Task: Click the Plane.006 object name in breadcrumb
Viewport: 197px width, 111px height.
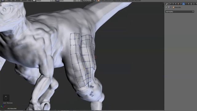Action: coord(178,7)
